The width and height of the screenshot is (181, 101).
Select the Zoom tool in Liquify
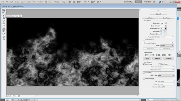[x=4, y=39]
